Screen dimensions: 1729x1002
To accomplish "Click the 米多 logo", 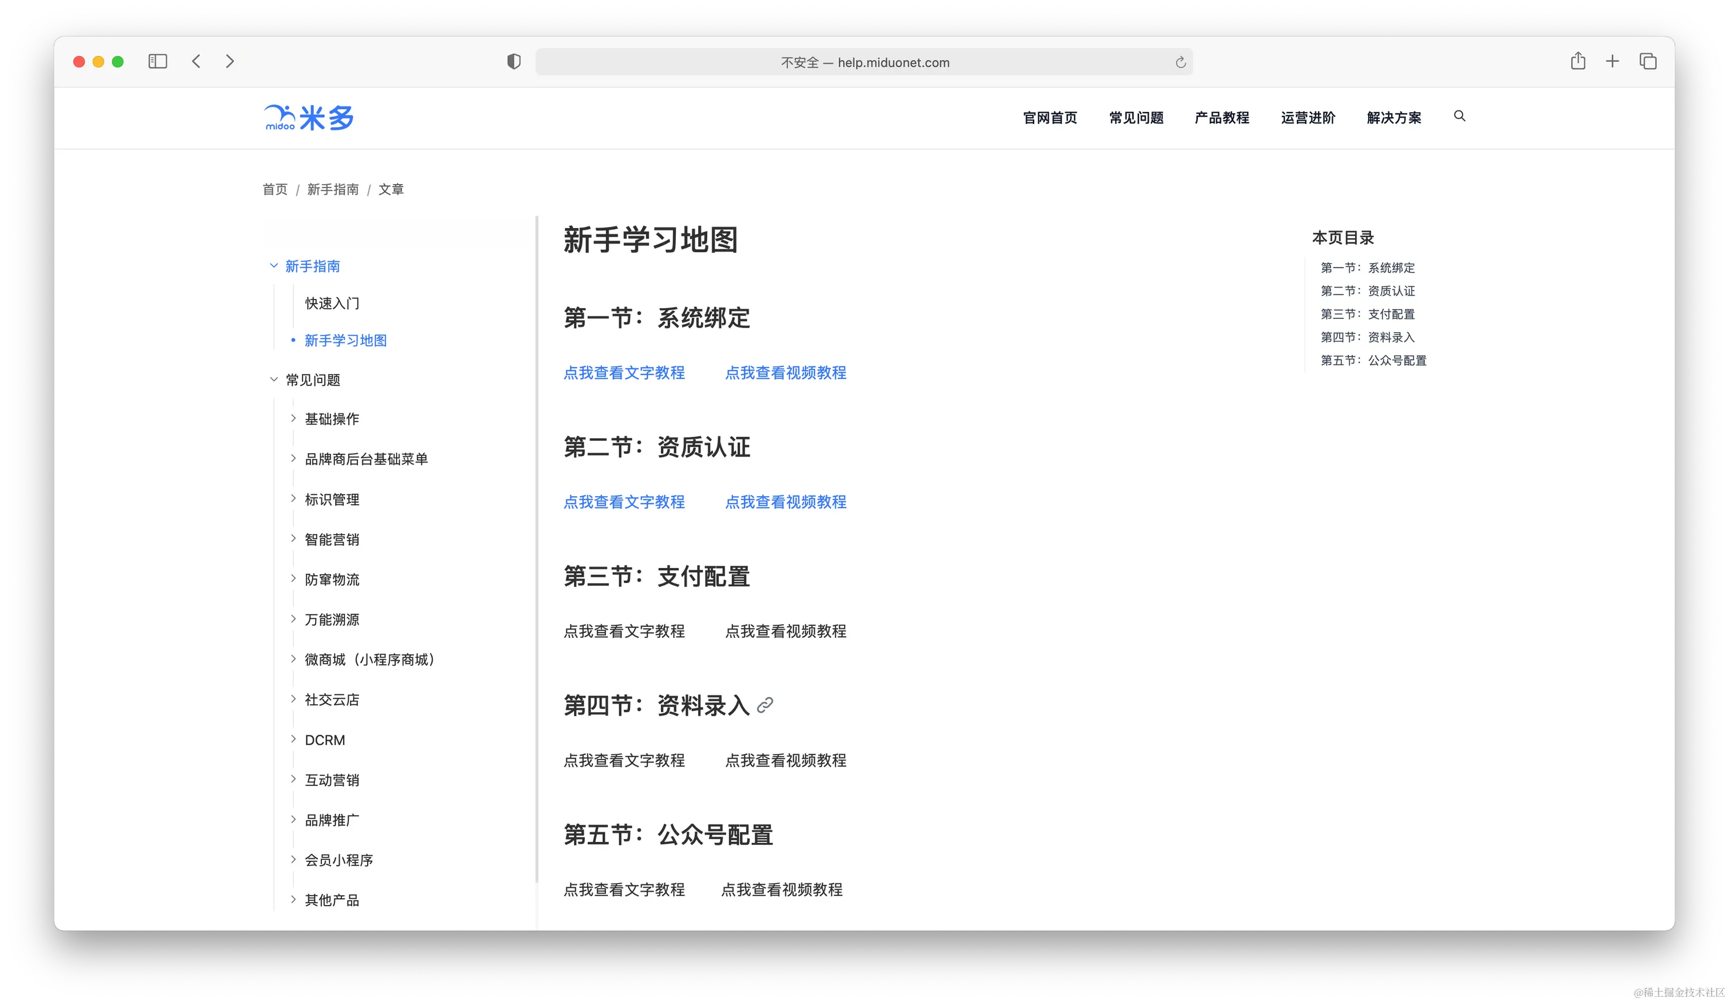I will tap(309, 118).
